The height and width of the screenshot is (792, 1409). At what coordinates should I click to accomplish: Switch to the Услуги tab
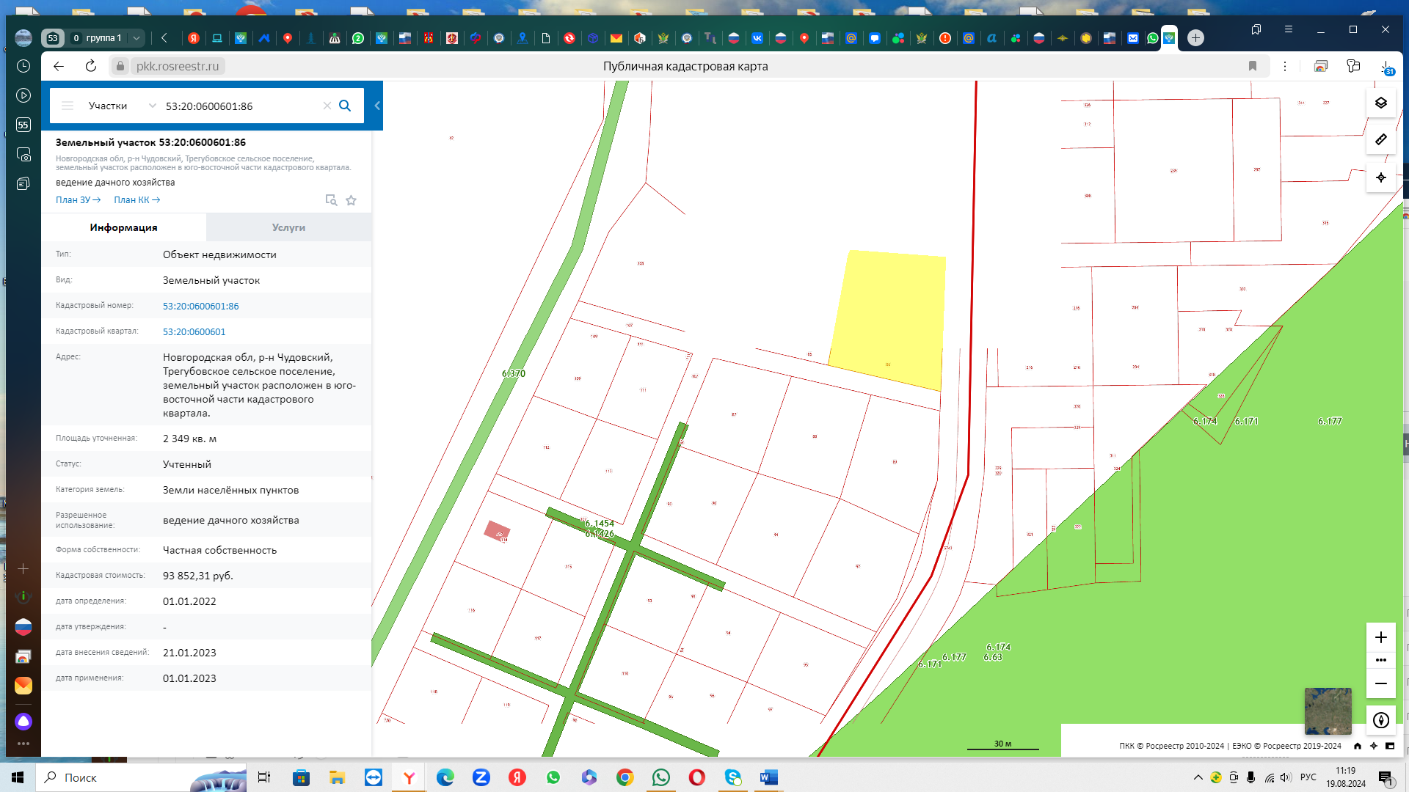pyautogui.click(x=288, y=227)
